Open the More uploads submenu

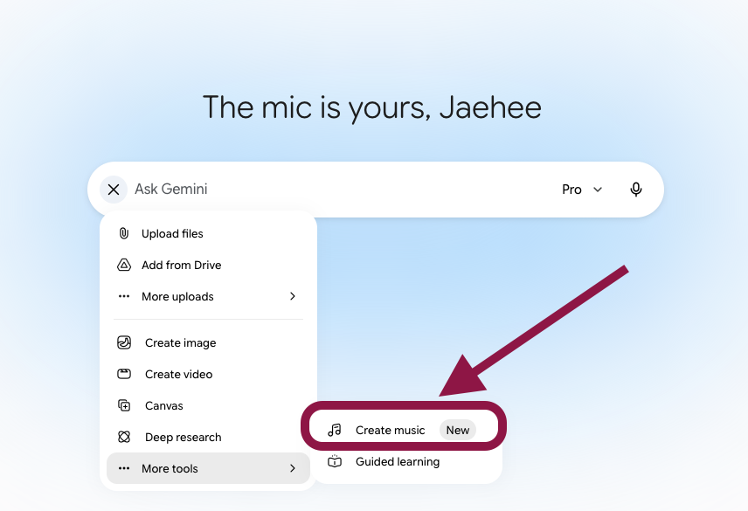[208, 296]
